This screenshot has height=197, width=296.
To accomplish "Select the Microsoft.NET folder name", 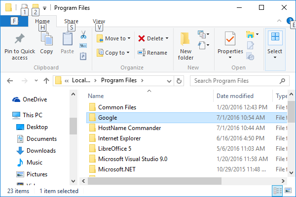I will (116, 169).
